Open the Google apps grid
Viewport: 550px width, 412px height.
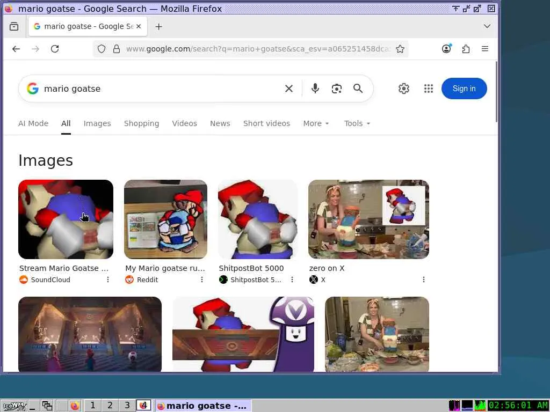pyautogui.click(x=428, y=89)
